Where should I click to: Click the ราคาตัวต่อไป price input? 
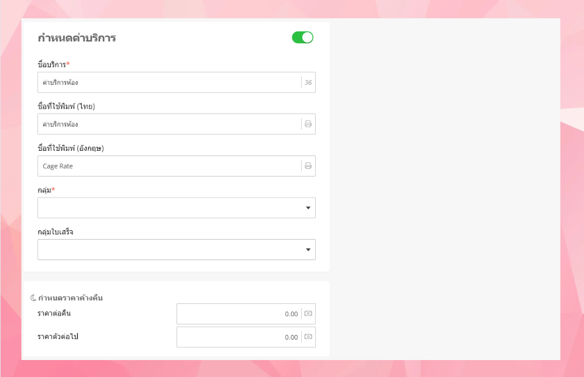(x=239, y=337)
